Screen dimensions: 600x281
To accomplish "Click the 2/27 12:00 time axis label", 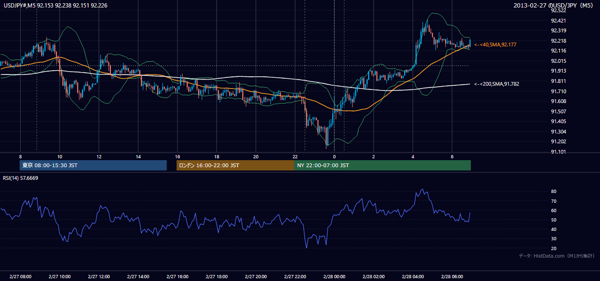I will (99, 277).
